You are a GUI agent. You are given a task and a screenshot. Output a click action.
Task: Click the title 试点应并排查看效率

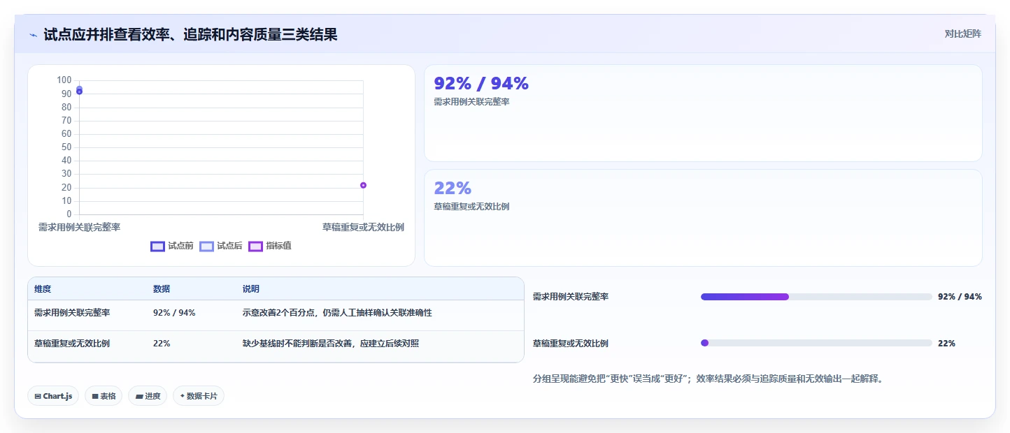(x=190, y=35)
